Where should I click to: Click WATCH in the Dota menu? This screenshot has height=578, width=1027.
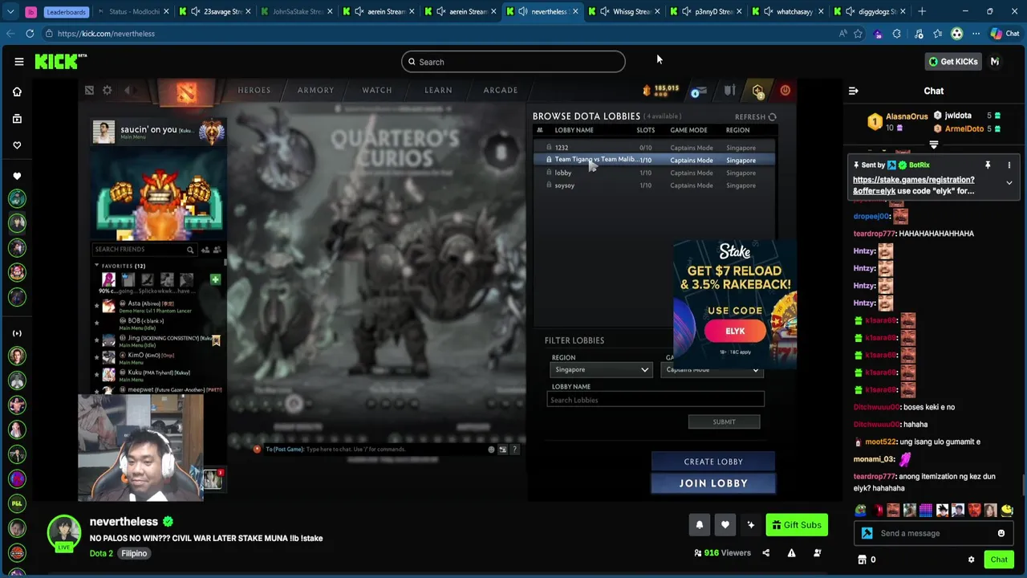(377, 90)
